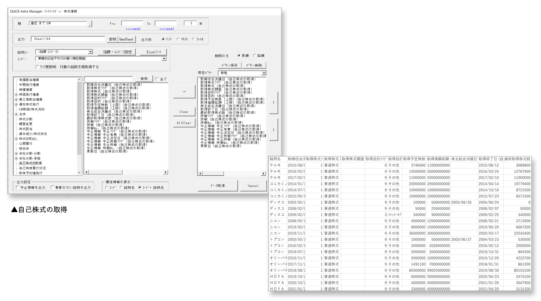541x301 pixels.
Task: Select 株式配当 in the category tree
Action: (26, 129)
